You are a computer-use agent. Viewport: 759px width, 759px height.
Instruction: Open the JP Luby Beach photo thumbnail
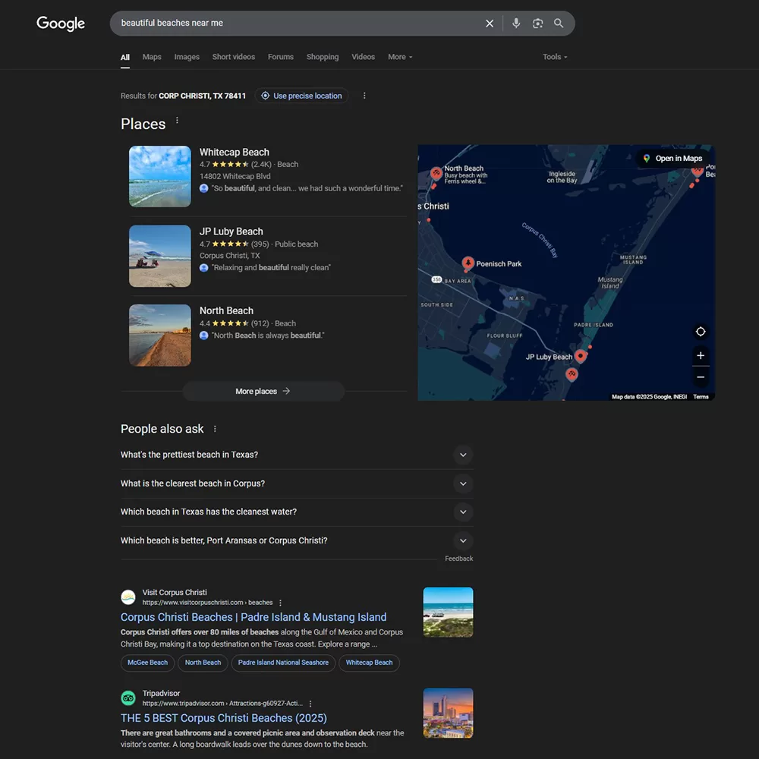point(159,256)
